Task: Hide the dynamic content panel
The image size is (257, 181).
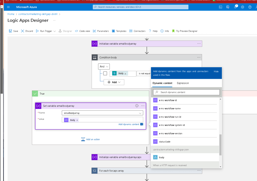Action: (216, 71)
